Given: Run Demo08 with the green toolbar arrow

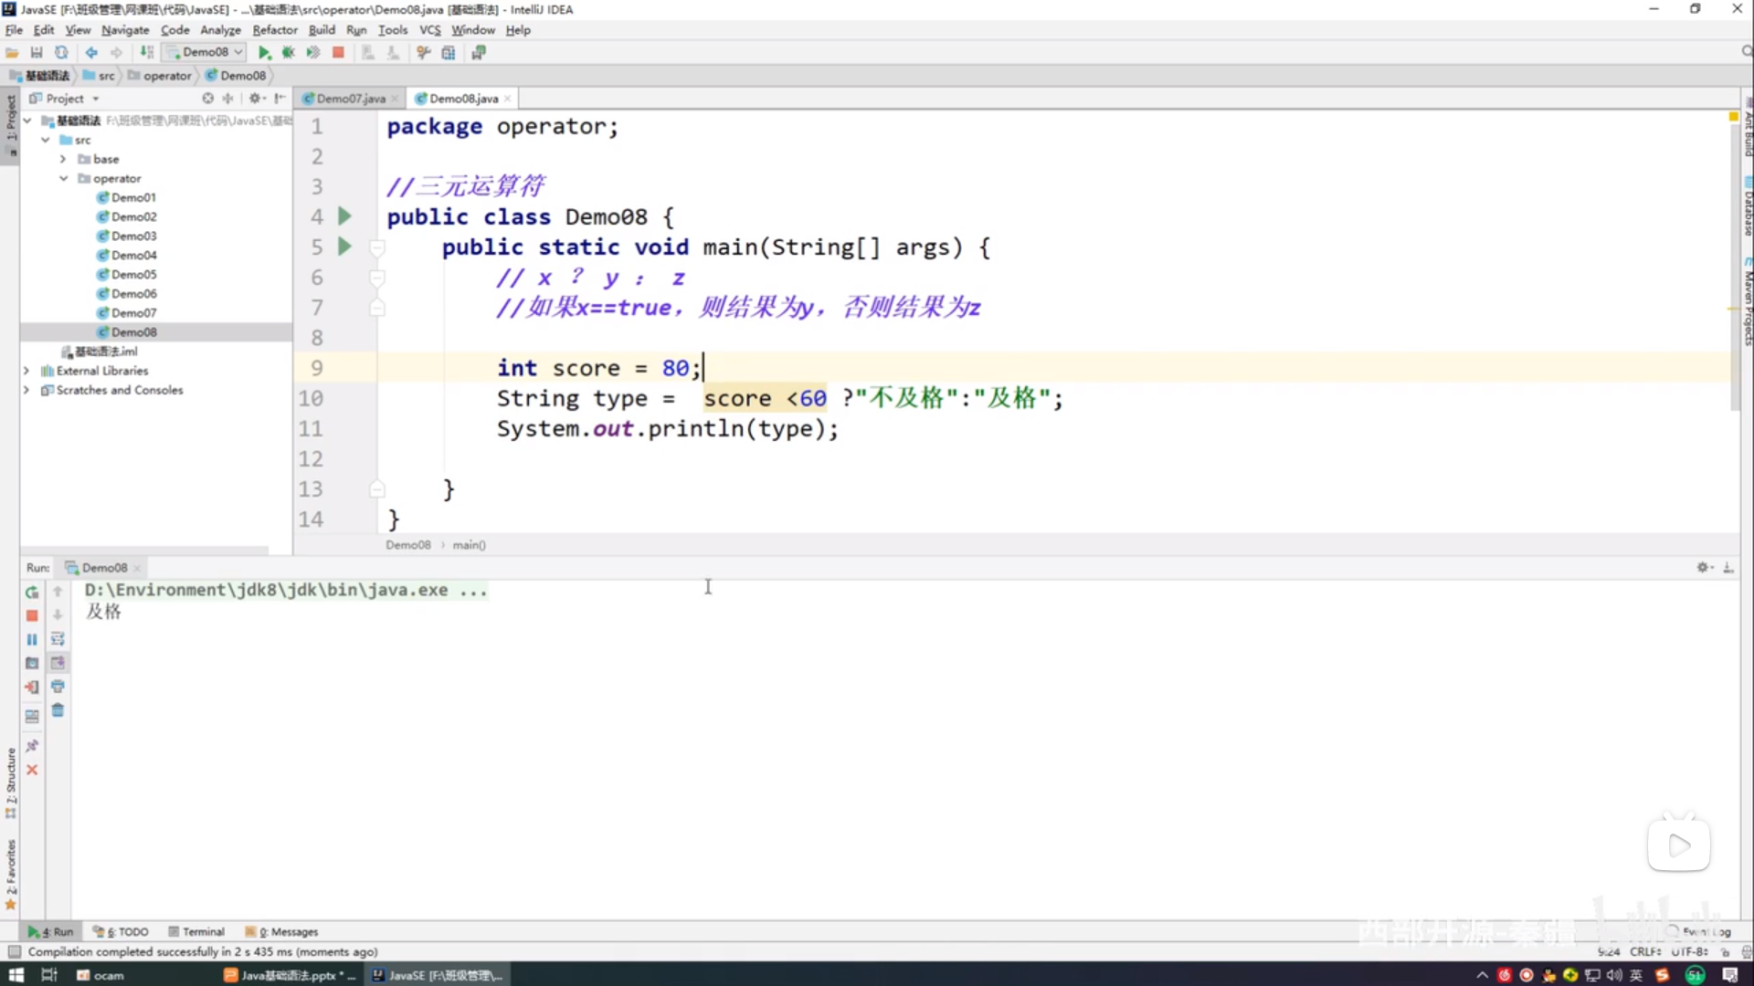Looking at the screenshot, I should click(x=264, y=53).
